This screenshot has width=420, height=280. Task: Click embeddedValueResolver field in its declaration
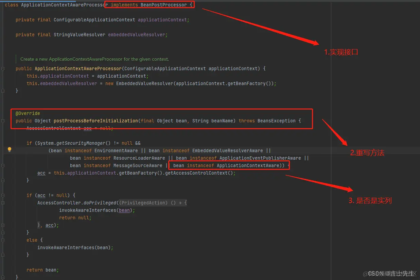[x=137, y=35]
